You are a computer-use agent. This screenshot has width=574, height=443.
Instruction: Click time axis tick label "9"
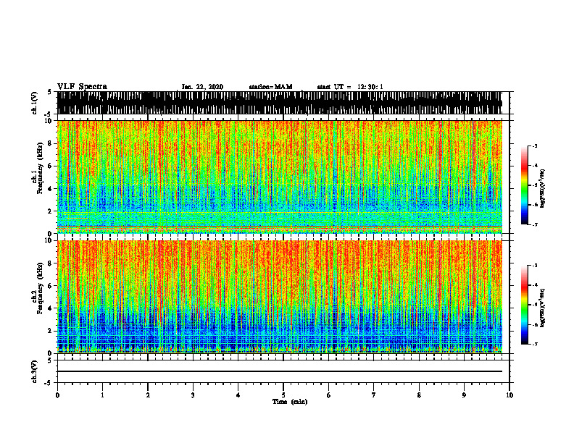coord(464,395)
